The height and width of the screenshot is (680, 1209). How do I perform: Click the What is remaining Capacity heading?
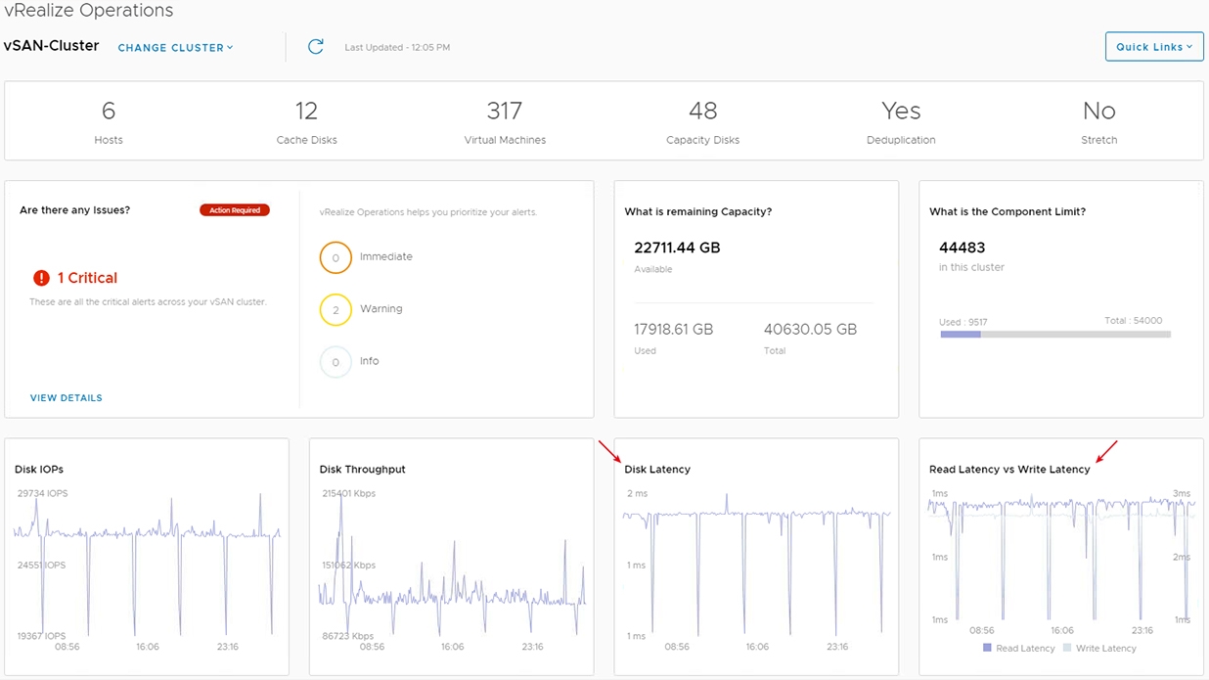[698, 211]
